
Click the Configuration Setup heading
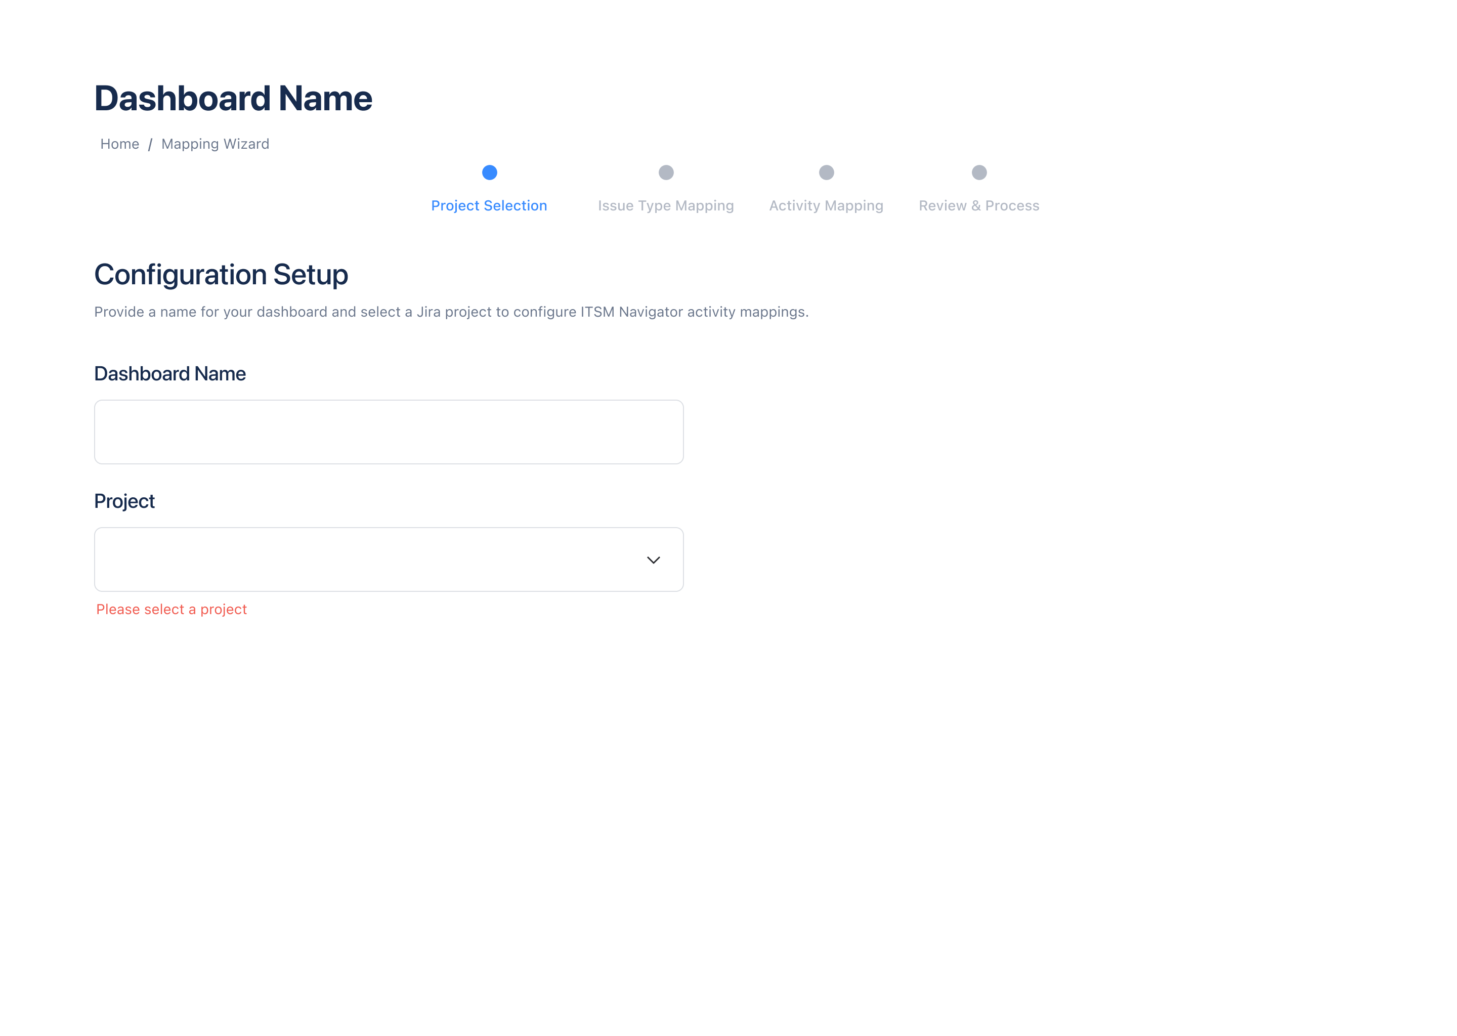coord(221,275)
